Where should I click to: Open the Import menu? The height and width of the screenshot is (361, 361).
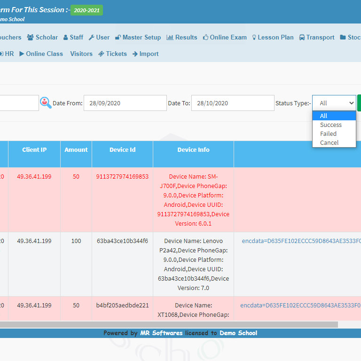[145, 54]
